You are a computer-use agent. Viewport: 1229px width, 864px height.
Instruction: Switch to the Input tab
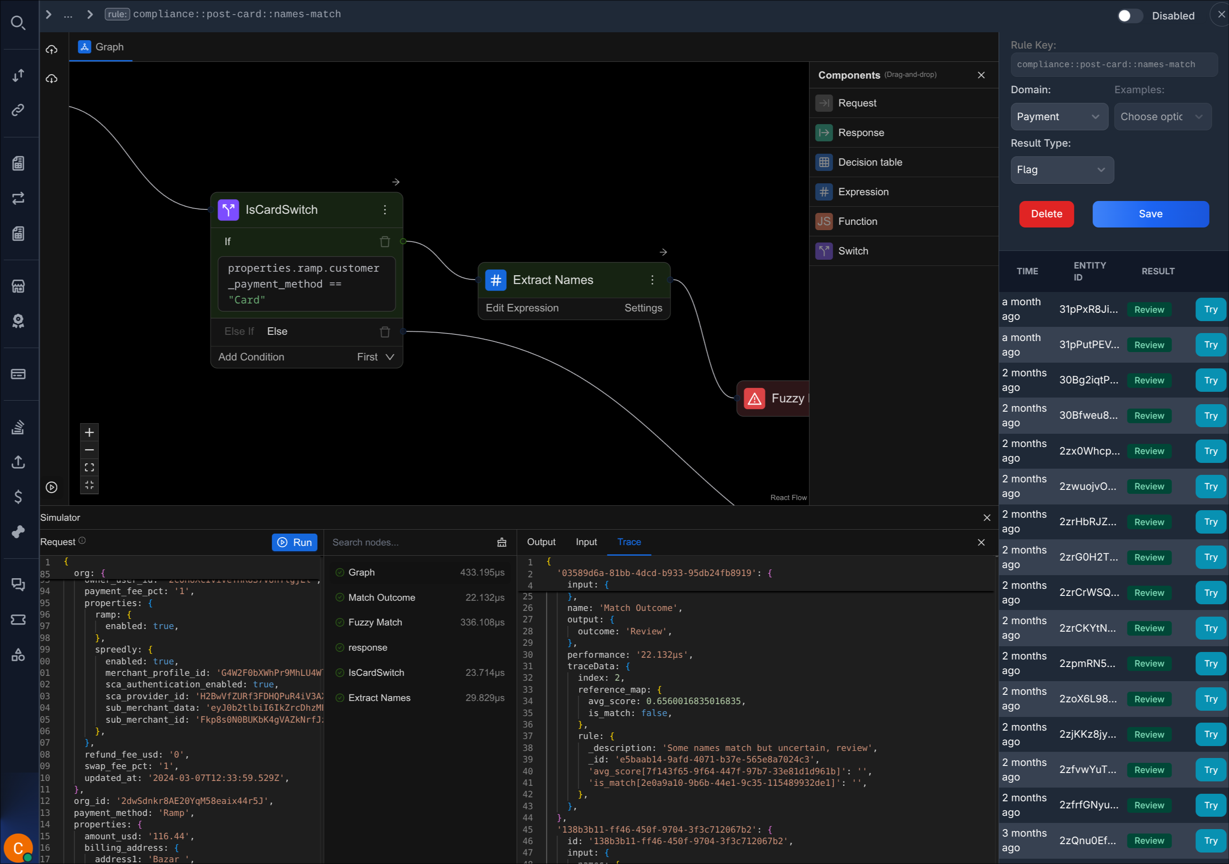point(586,542)
